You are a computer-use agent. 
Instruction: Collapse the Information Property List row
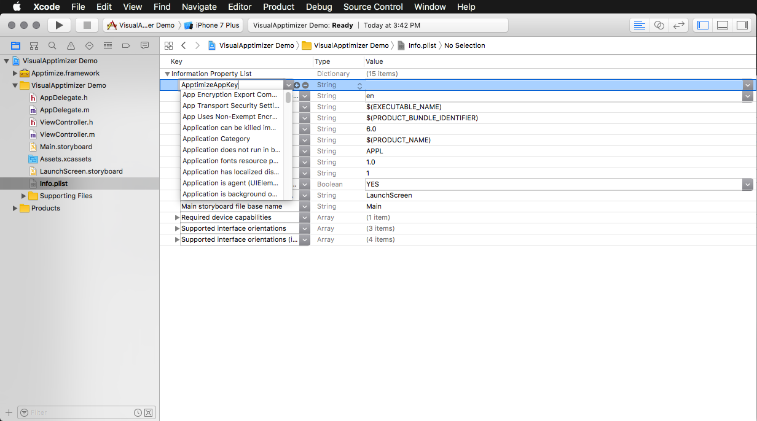point(167,74)
